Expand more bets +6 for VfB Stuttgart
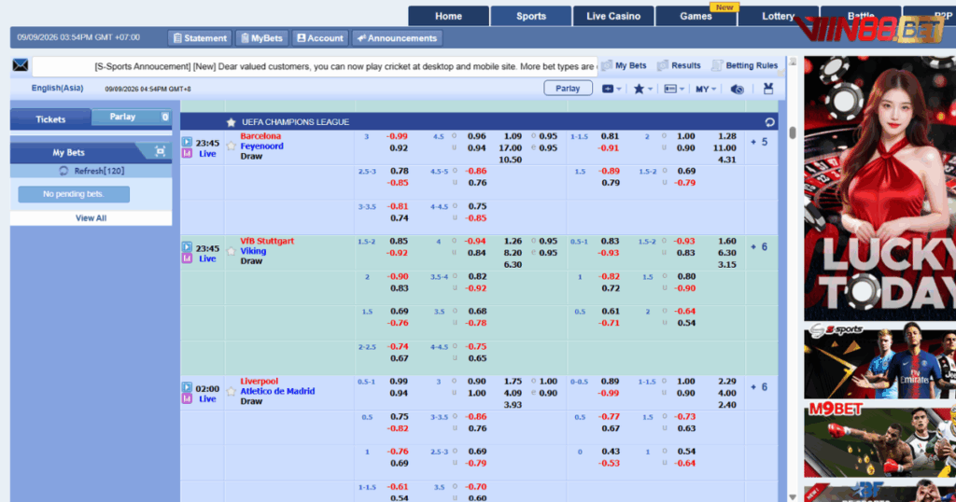 click(759, 246)
